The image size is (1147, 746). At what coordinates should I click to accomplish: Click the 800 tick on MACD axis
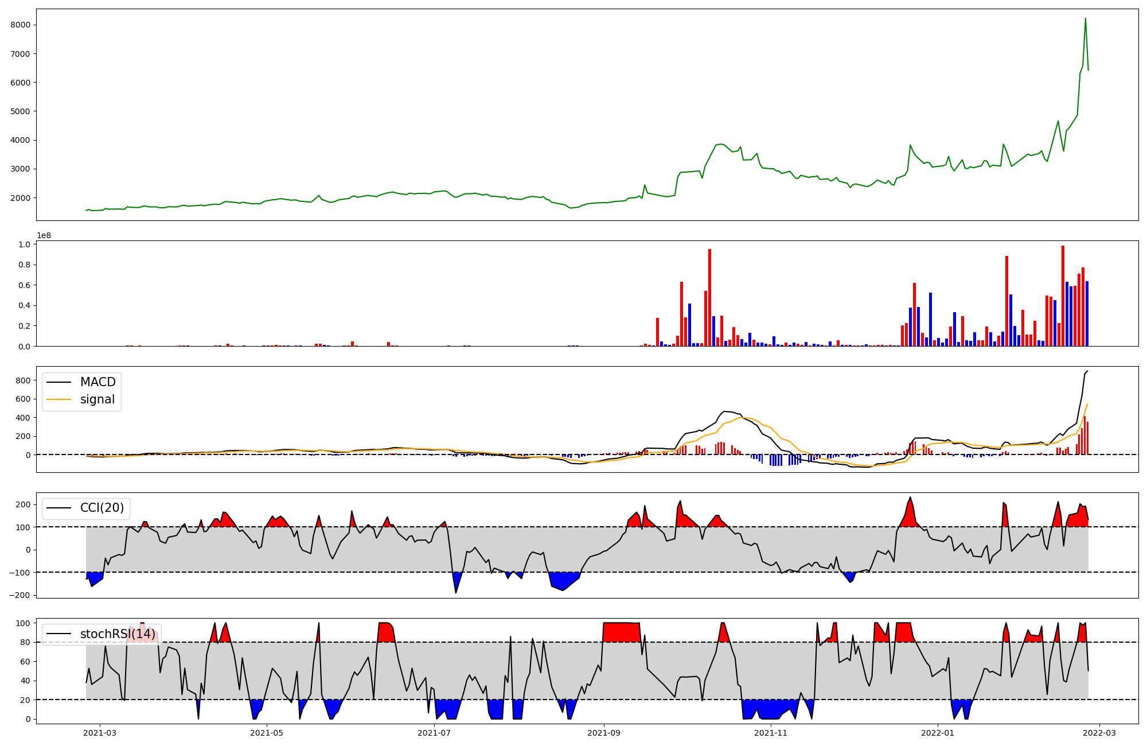tap(24, 380)
